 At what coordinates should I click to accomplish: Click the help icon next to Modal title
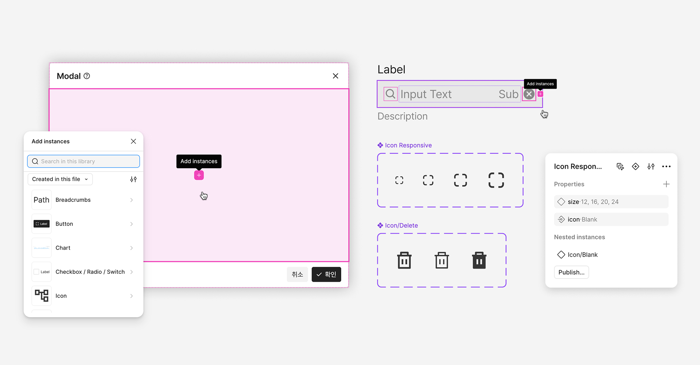(x=87, y=76)
